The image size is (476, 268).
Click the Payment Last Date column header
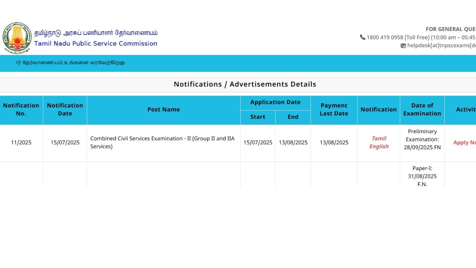pos(334,109)
